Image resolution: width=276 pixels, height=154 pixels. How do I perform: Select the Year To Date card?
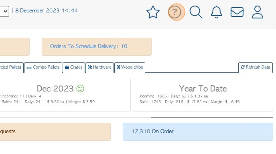(203, 95)
